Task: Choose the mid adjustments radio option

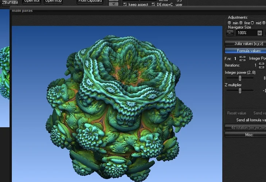Action: 252,23
